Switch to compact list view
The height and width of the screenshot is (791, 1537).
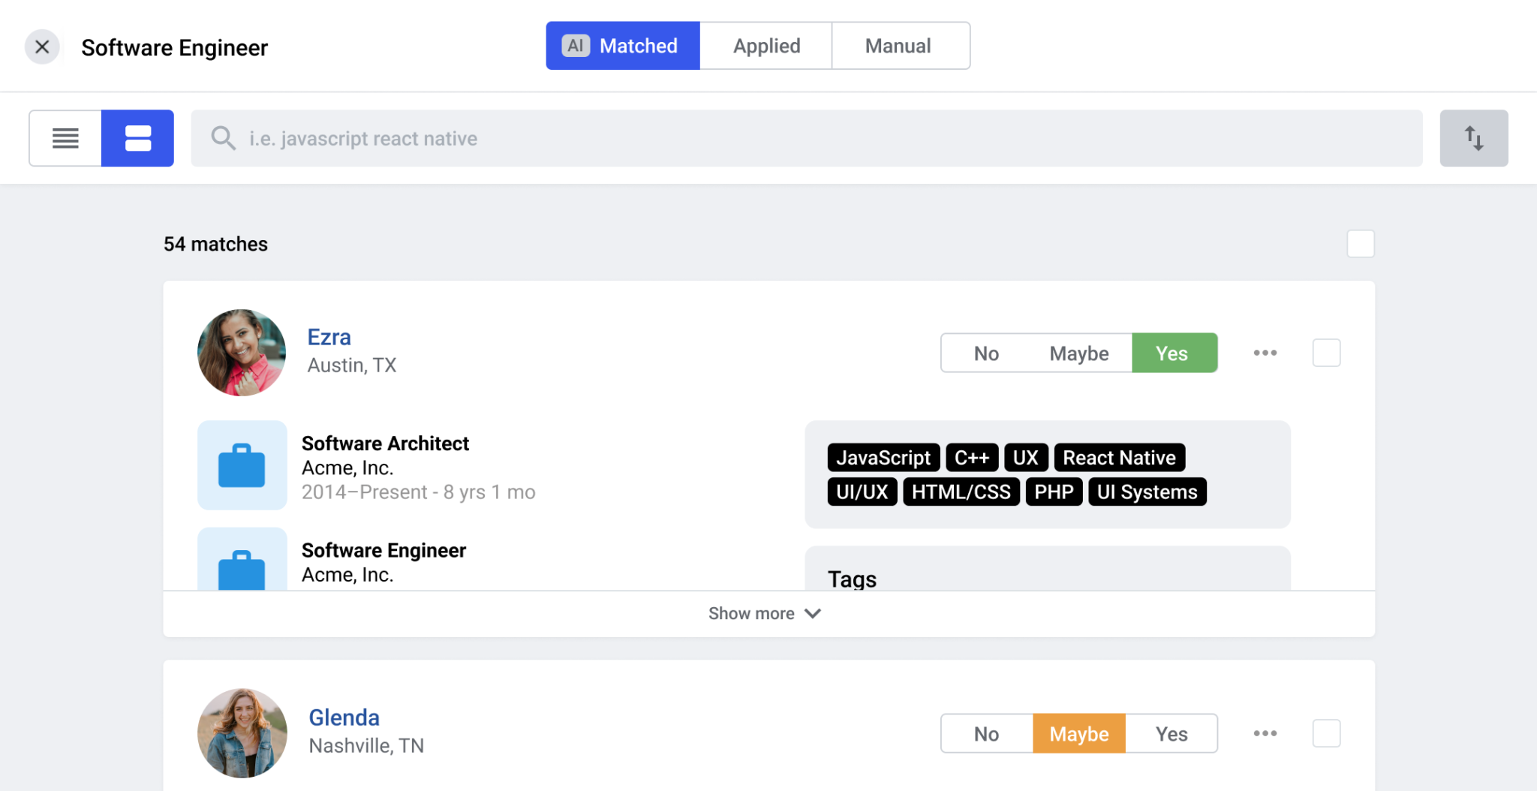[65, 138]
